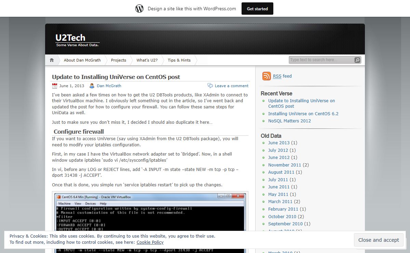Open July 2011 archive link
The height and width of the screenshot is (253, 410).
coord(278,179)
